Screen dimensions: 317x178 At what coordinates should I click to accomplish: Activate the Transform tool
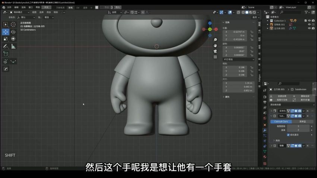13,39
